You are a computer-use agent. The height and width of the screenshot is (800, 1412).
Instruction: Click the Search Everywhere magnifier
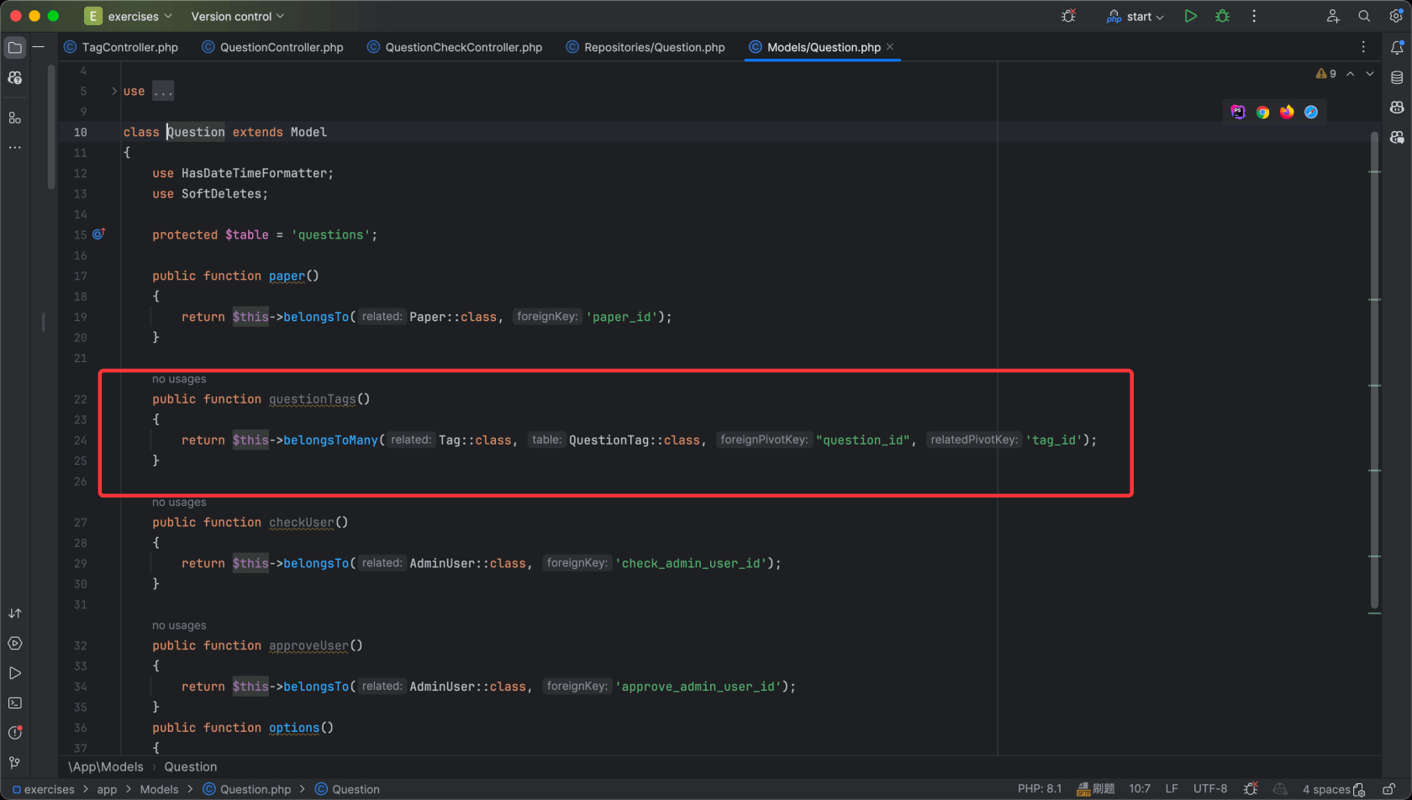1364,16
